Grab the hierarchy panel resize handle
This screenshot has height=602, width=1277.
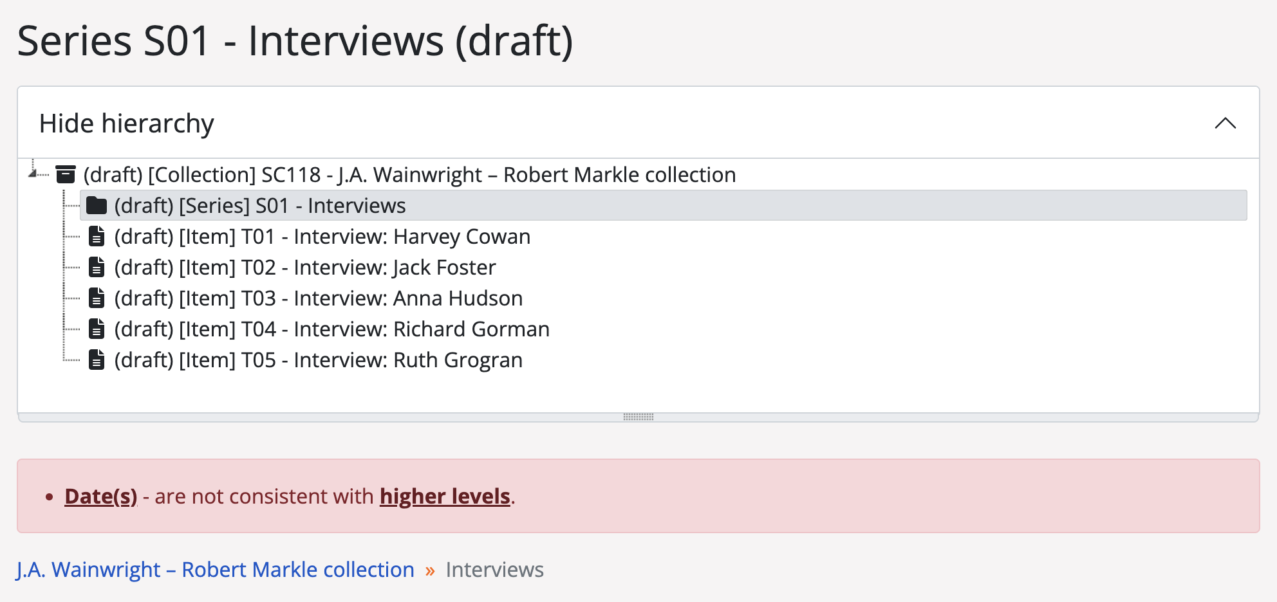[x=638, y=417]
